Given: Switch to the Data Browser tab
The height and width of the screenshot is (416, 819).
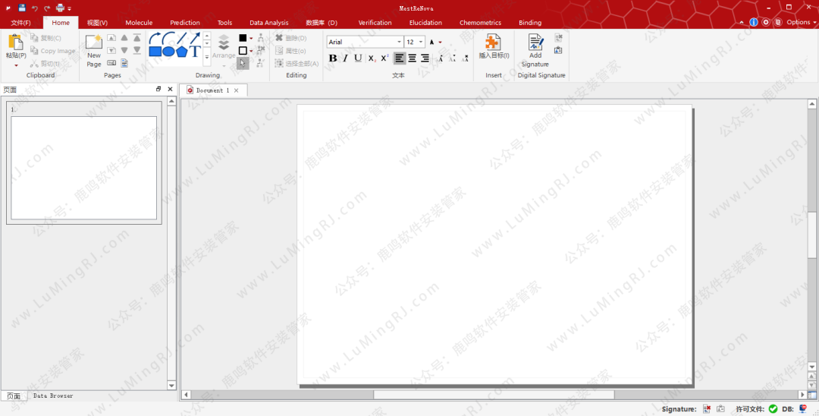Looking at the screenshot, I should pyautogui.click(x=53, y=396).
